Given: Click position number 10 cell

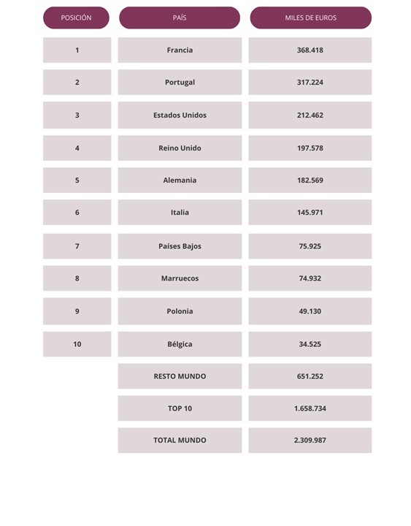Looking at the screenshot, I should click(x=77, y=344).
